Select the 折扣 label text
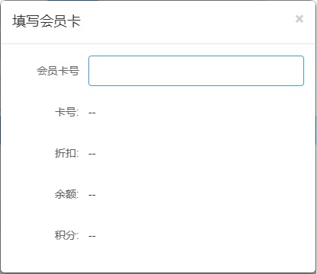Screen dimensions: 317x274 [67, 153]
